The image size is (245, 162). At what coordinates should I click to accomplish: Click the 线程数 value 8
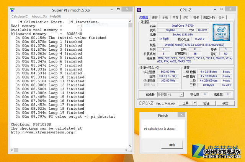coord(227,94)
